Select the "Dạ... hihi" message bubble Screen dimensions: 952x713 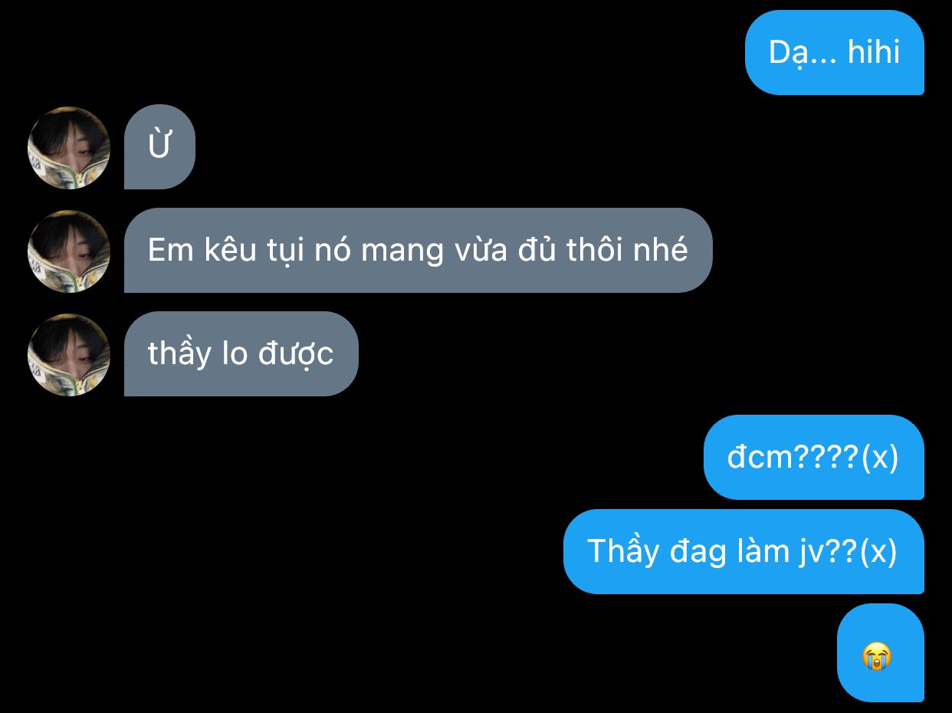834,52
